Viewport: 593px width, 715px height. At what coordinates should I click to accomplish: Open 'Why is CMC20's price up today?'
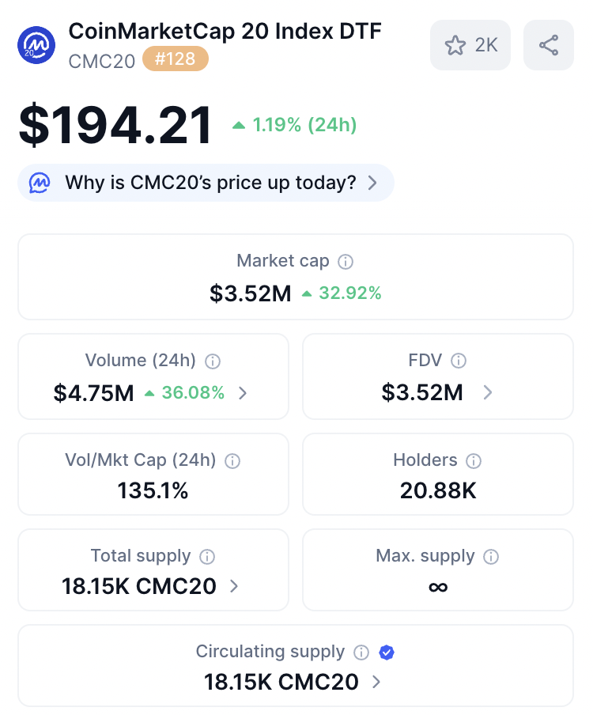coord(211,183)
